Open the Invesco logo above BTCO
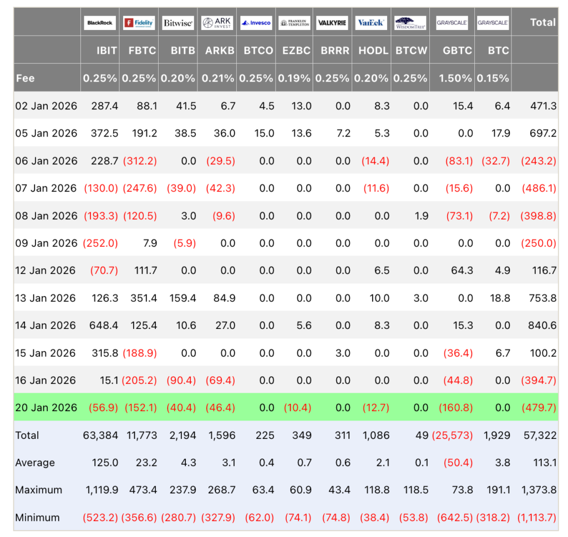This screenshot has height=537, width=568. tap(256, 23)
